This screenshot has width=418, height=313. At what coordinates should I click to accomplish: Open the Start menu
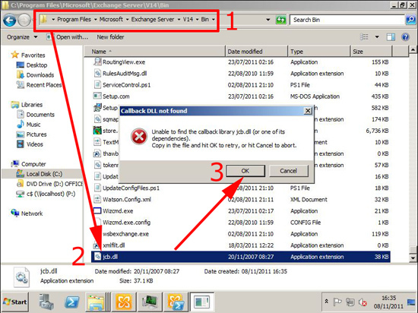(15, 302)
